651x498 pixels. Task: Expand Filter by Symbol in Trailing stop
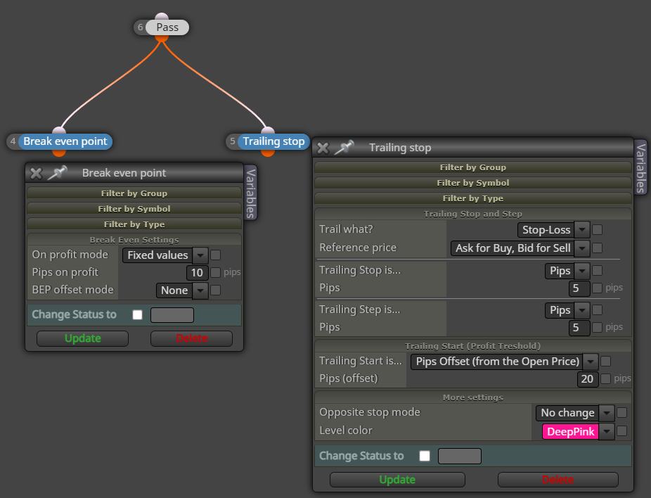point(473,183)
